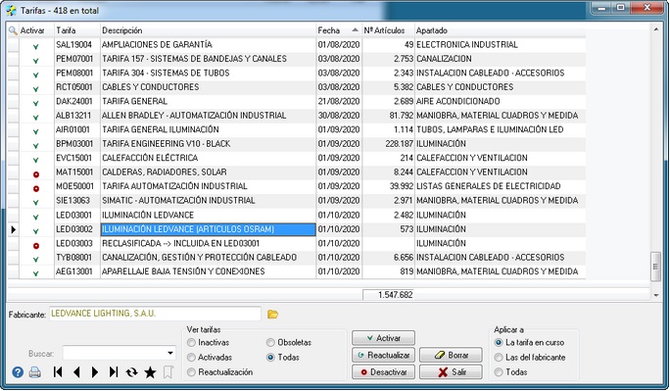Click the search magnifier icon in grid header

(x=13, y=30)
